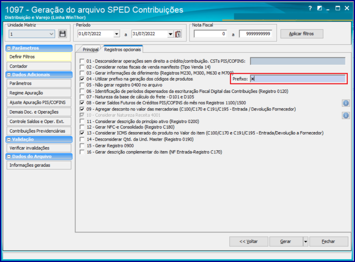
Task: Check option 07 Natureza base cálculo frete
Action: click(82, 97)
